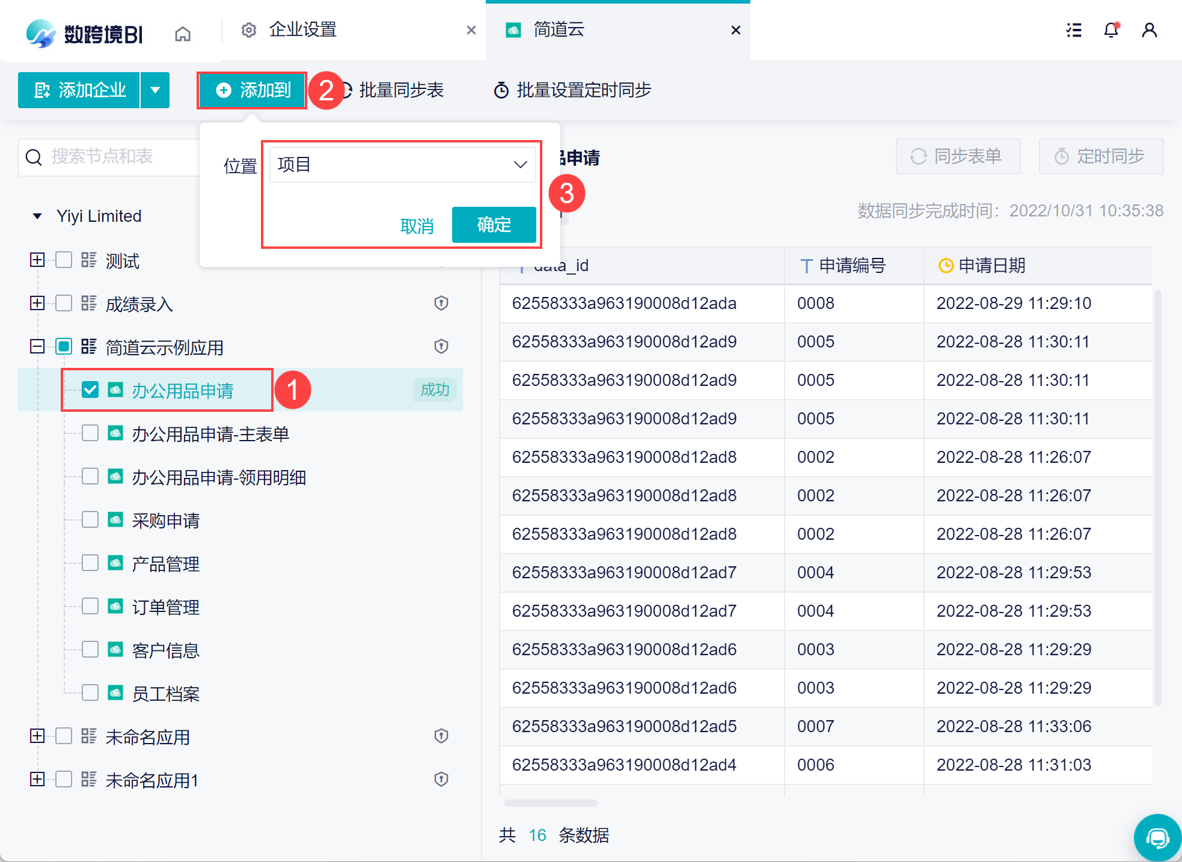1182x862 pixels.
Task: Select the 简道云 tab
Action: (559, 30)
